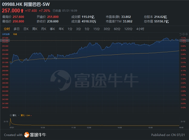Zoom in the chart with plus icon
The height and width of the screenshot is (140, 189).
tap(186, 34)
